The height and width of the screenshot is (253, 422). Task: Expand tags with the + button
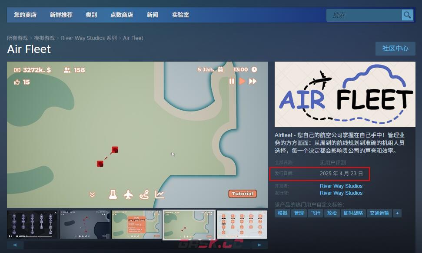pos(397,213)
